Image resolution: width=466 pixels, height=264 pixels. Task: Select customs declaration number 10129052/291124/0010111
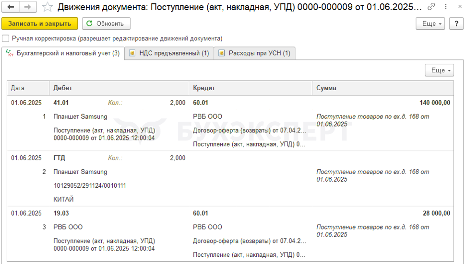tap(90, 186)
